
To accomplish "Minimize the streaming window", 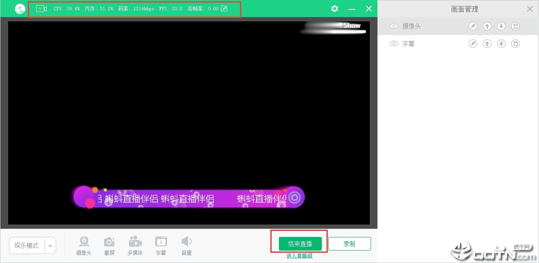I will (x=352, y=9).
